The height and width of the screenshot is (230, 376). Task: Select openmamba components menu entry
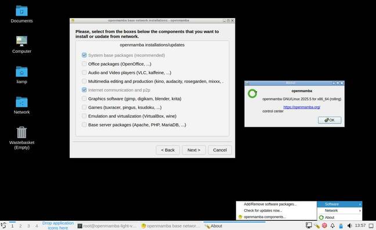pyautogui.click(x=276, y=217)
